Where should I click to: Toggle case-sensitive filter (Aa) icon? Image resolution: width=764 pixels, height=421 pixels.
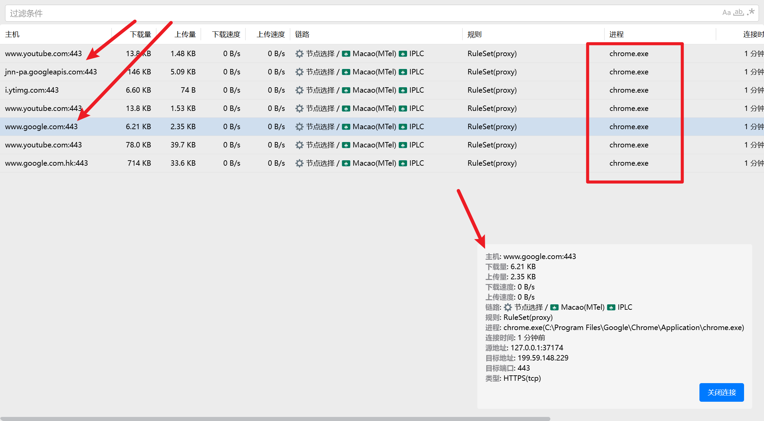[726, 13]
